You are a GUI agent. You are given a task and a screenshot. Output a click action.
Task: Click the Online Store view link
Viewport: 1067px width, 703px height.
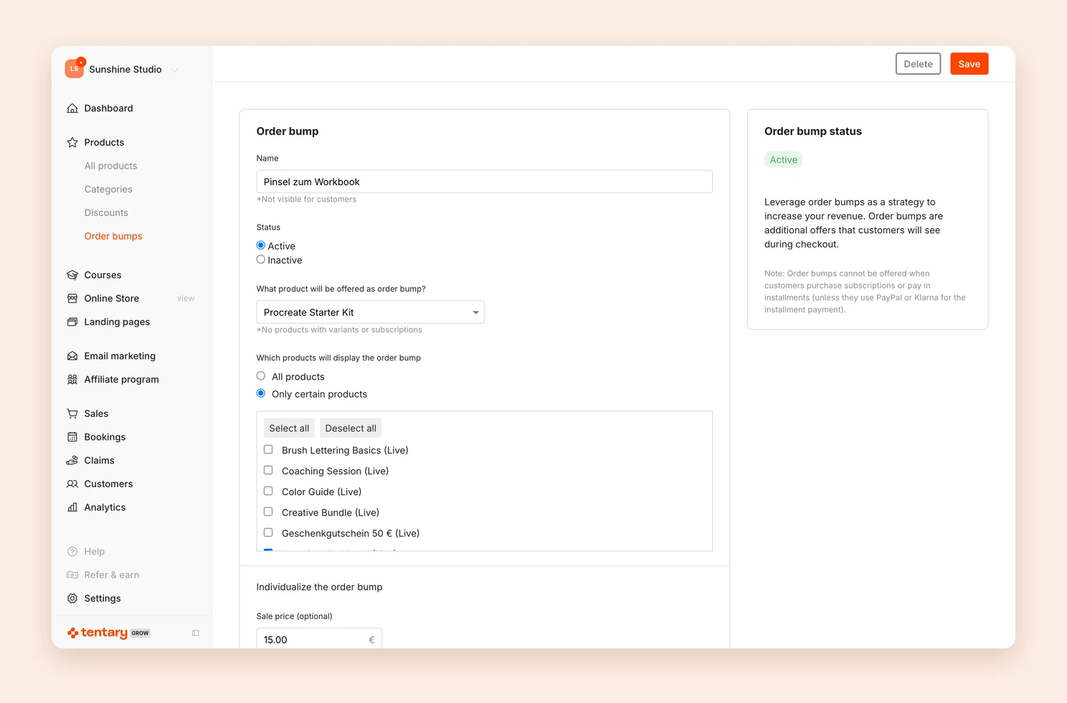click(186, 298)
